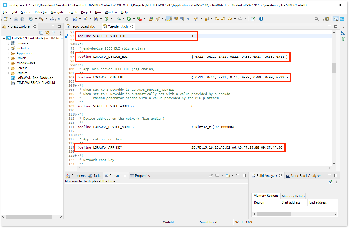Click the blue Information Center icon
Image resolution: width=349 pixels, height=228 pixels.
point(261,19)
